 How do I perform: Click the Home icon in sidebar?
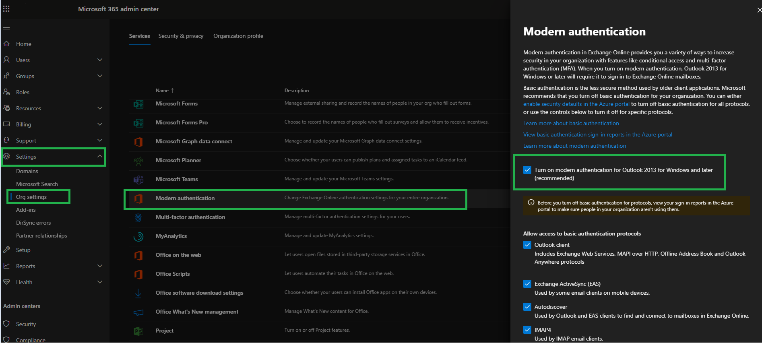pyautogui.click(x=6, y=43)
